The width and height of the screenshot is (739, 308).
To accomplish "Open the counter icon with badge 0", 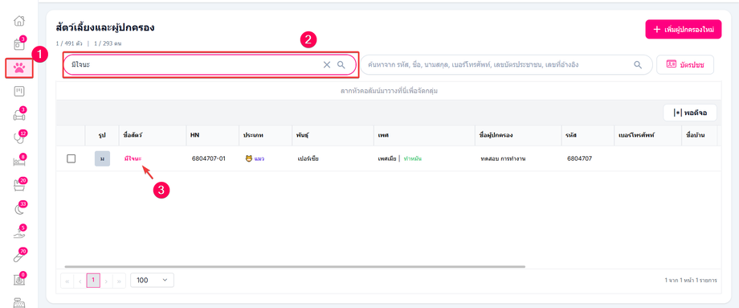I will 18,280.
